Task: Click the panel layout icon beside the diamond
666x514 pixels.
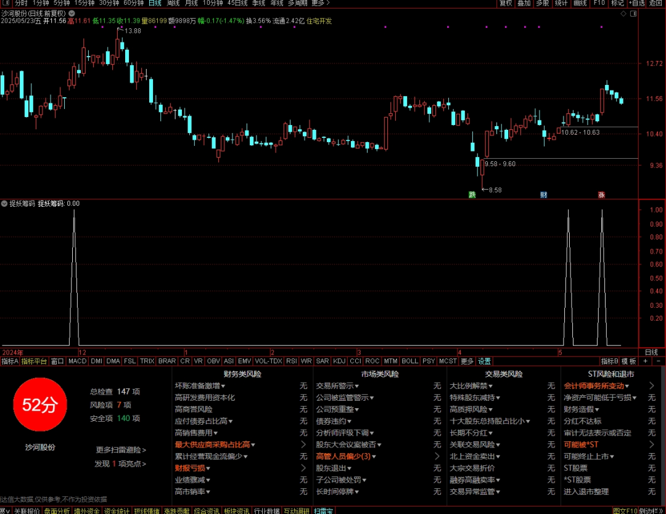Action: pyautogui.click(x=633, y=14)
